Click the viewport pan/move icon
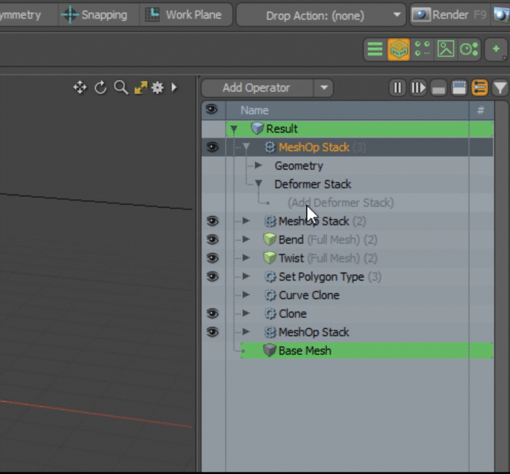510x474 pixels. (79, 88)
